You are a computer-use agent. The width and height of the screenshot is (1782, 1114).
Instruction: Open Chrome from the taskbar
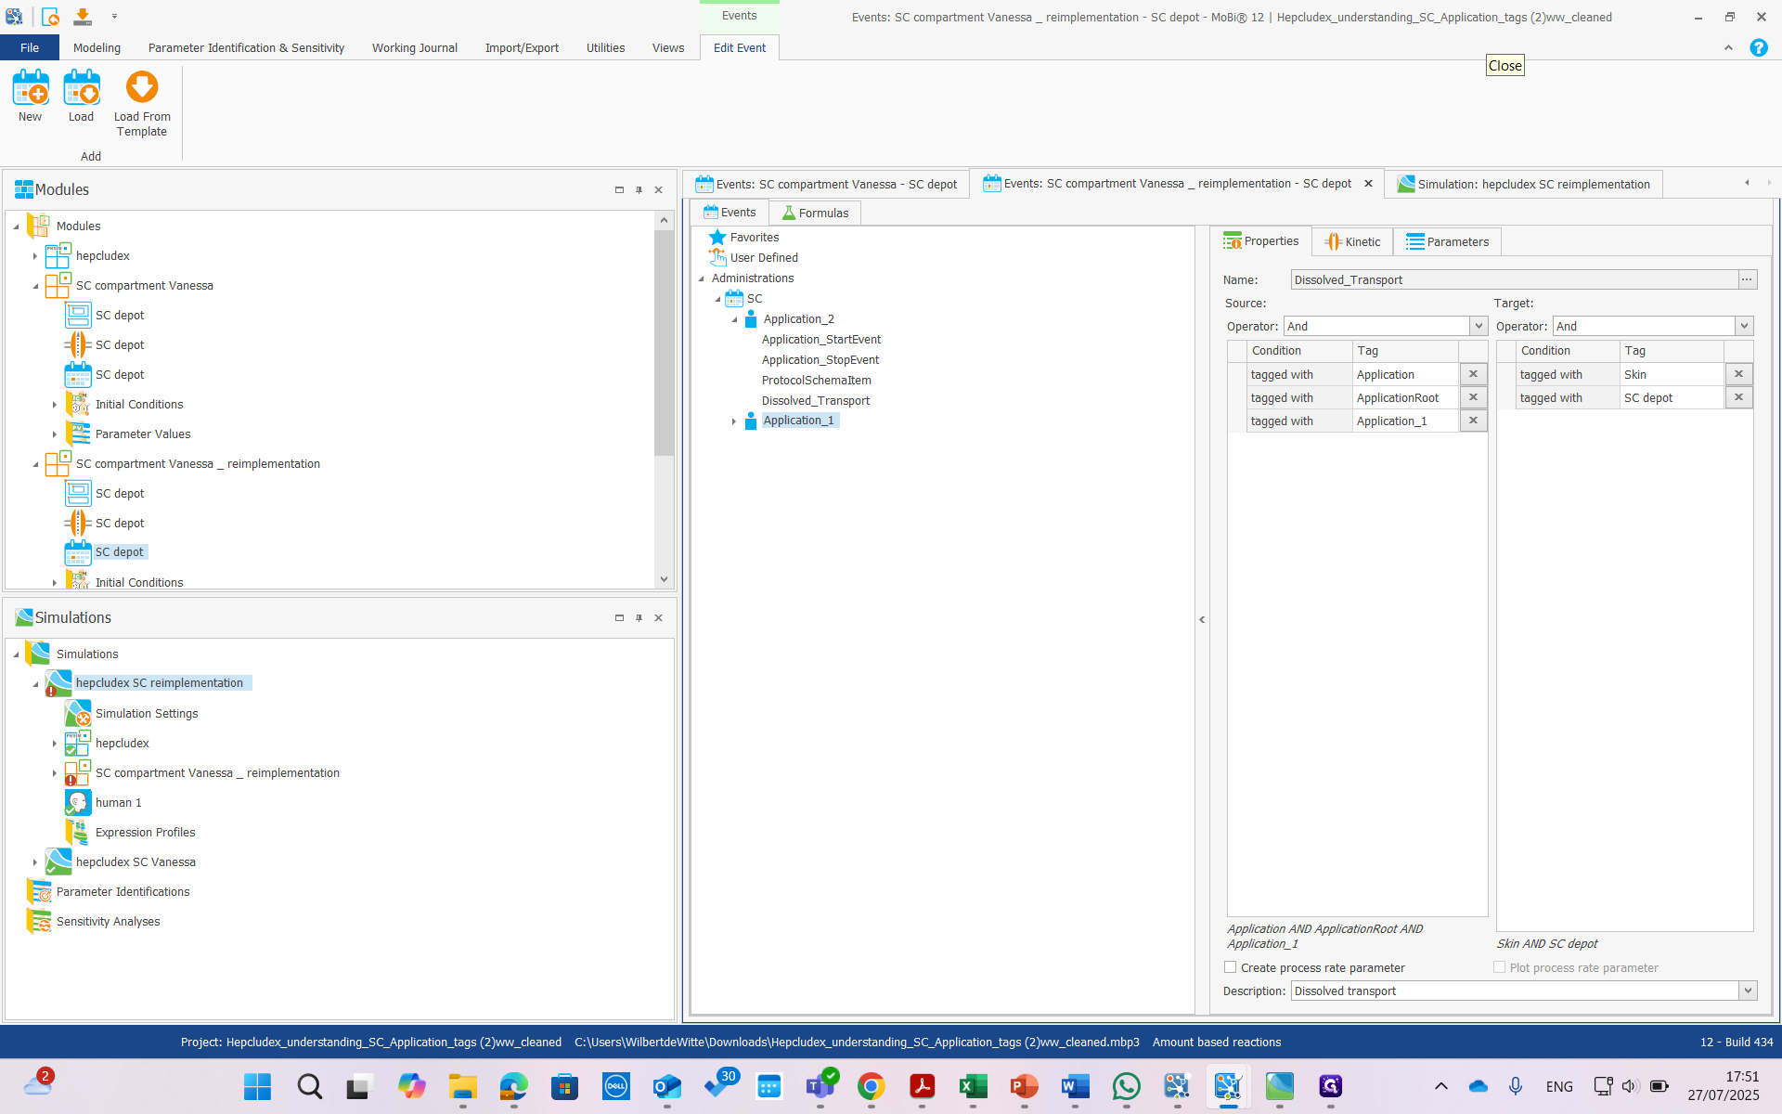tap(871, 1086)
